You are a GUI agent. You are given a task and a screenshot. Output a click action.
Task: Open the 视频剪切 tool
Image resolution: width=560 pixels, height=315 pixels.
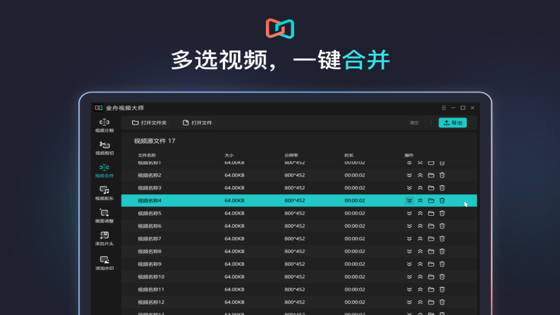(104, 148)
